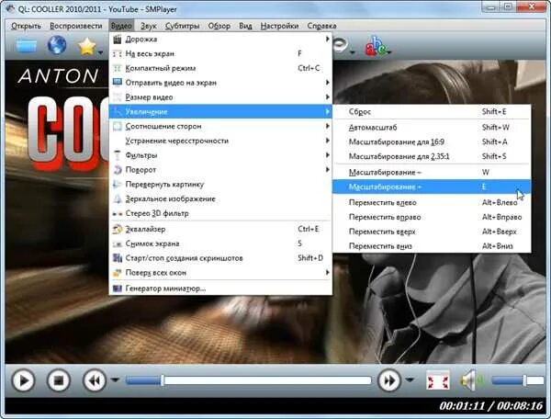Image resolution: width=551 pixels, height=419 pixels.
Task: Select Переместить влево
Action: [432, 202]
